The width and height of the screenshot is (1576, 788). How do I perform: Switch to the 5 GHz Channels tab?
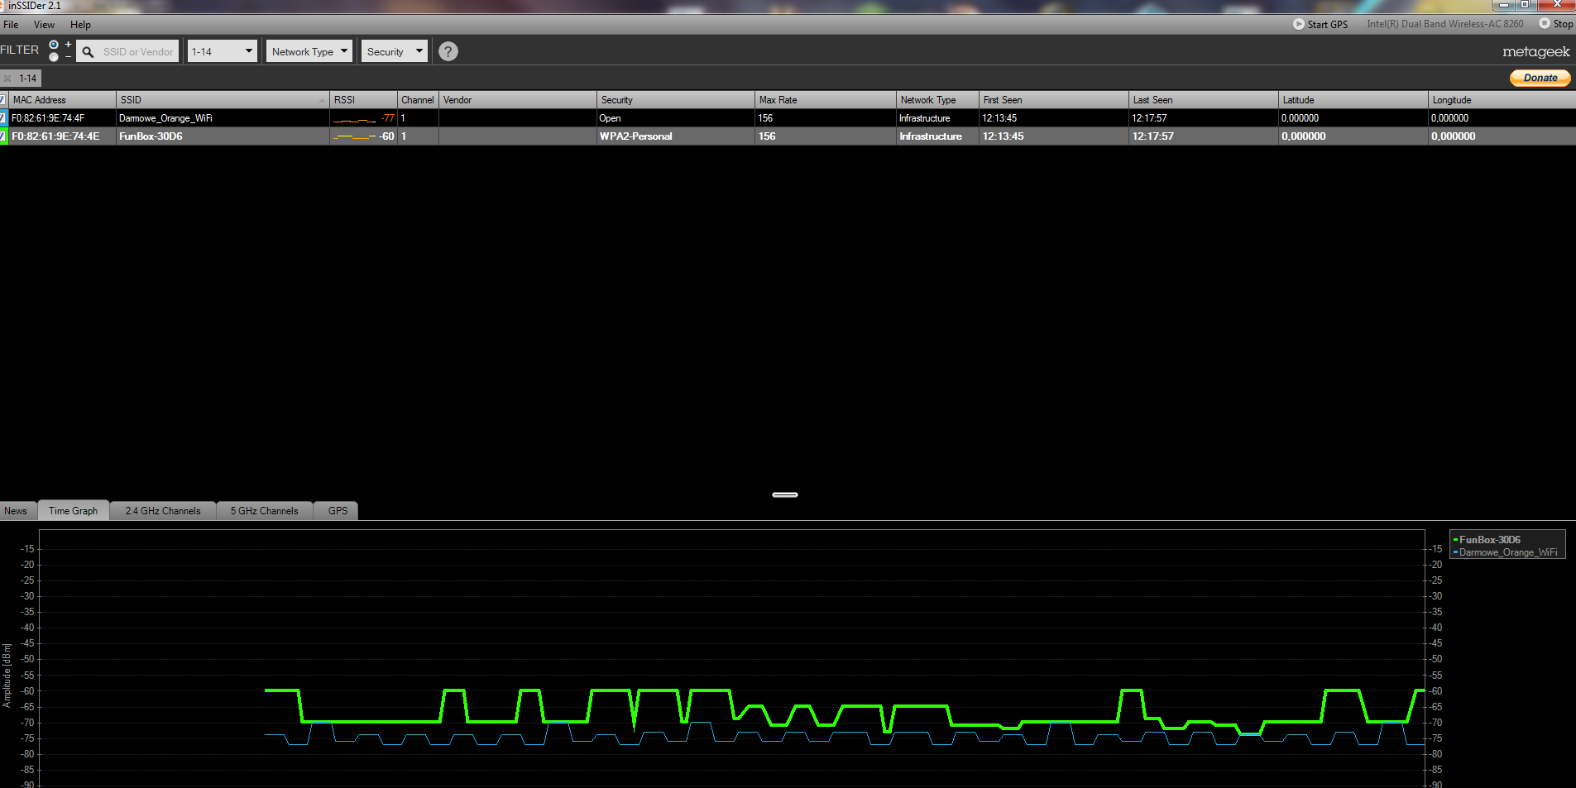264,511
